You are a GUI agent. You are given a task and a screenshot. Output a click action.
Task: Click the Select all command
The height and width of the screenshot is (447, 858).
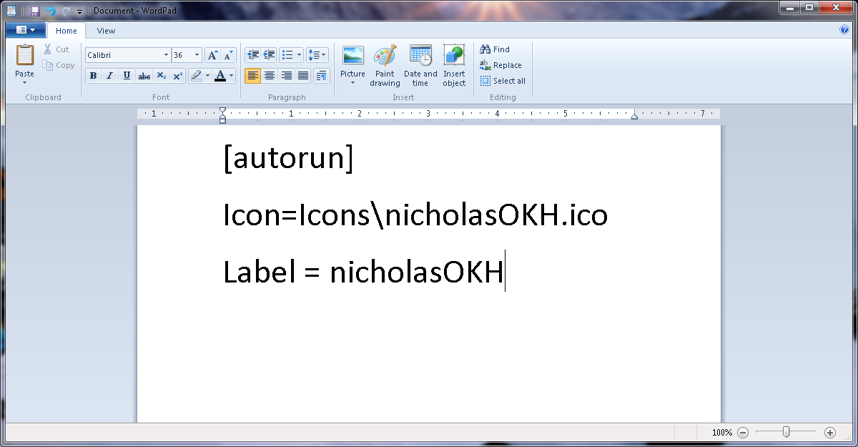pyautogui.click(x=503, y=81)
